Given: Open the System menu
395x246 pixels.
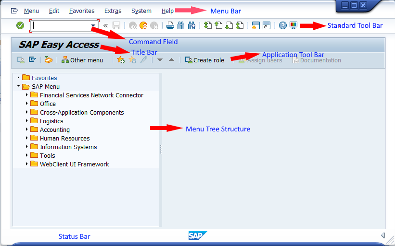Looking at the screenshot, I should 141,11.
